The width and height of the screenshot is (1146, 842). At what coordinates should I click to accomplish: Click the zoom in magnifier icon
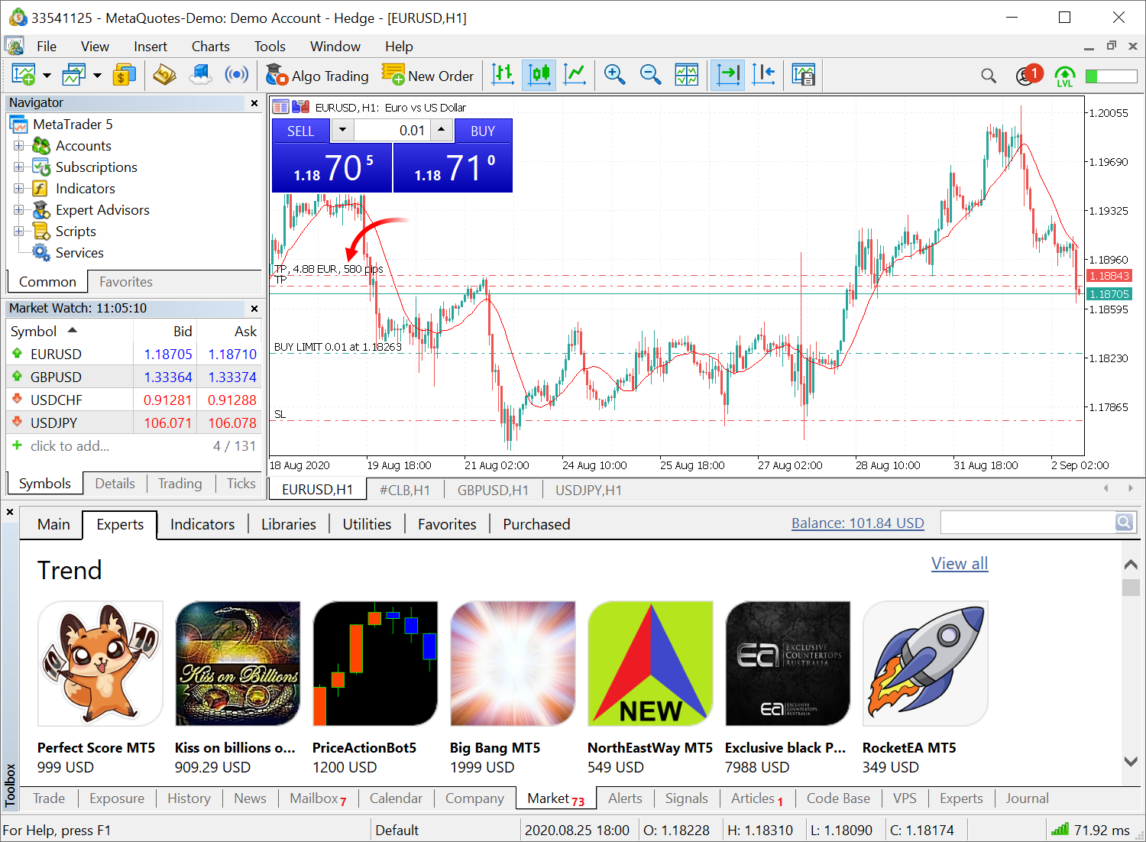(614, 75)
